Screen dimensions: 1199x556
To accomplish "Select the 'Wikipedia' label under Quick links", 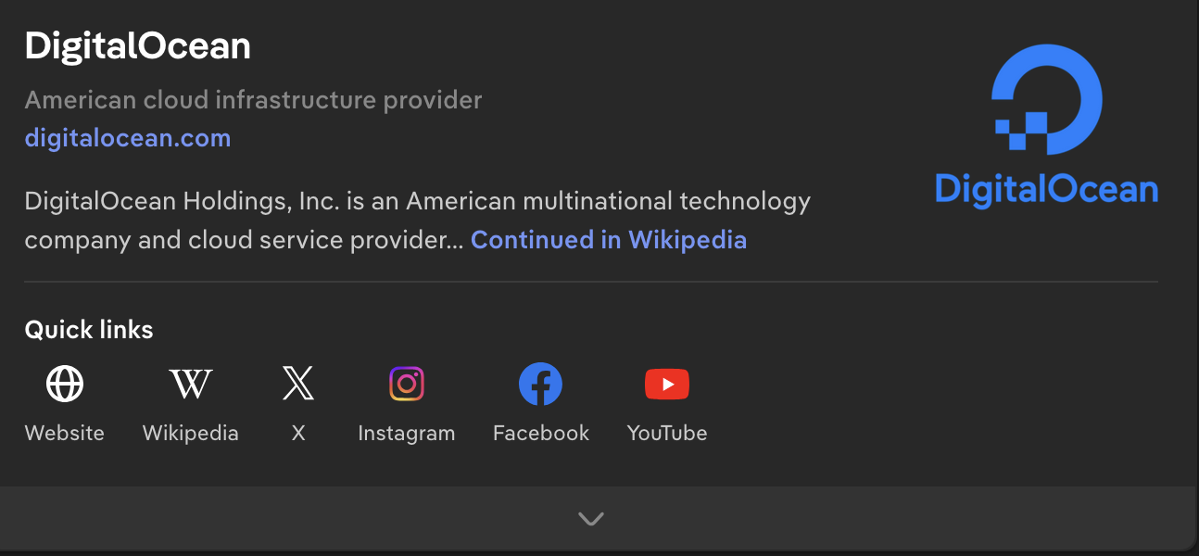I will click(191, 433).
